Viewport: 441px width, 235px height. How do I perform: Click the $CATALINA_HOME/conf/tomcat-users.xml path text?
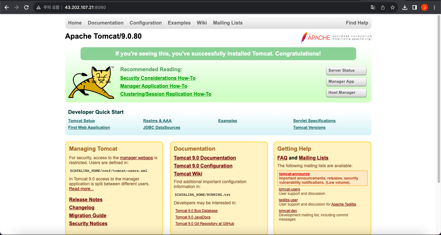point(109,171)
